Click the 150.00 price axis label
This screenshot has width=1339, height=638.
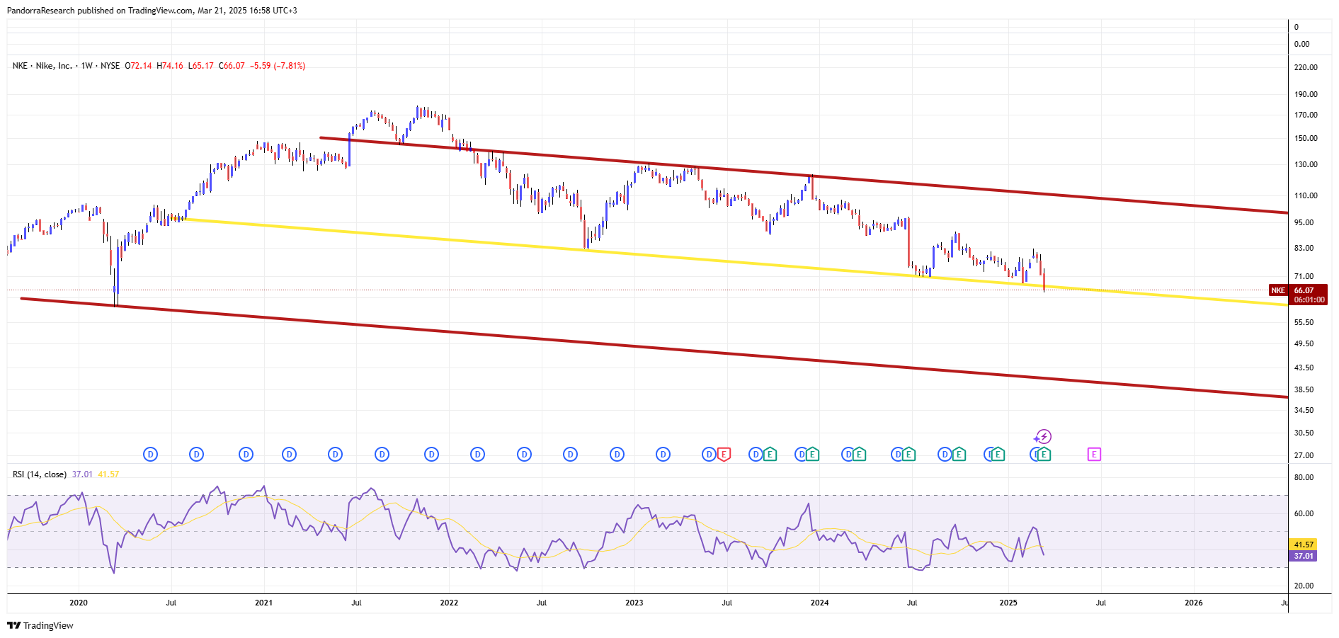pos(1306,138)
